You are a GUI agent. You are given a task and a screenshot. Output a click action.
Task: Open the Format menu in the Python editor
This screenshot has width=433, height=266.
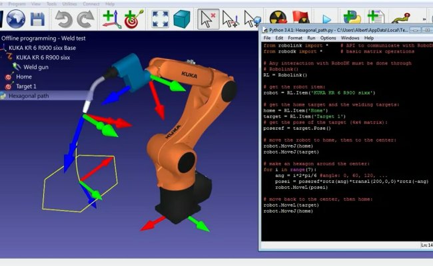[x=295, y=38]
